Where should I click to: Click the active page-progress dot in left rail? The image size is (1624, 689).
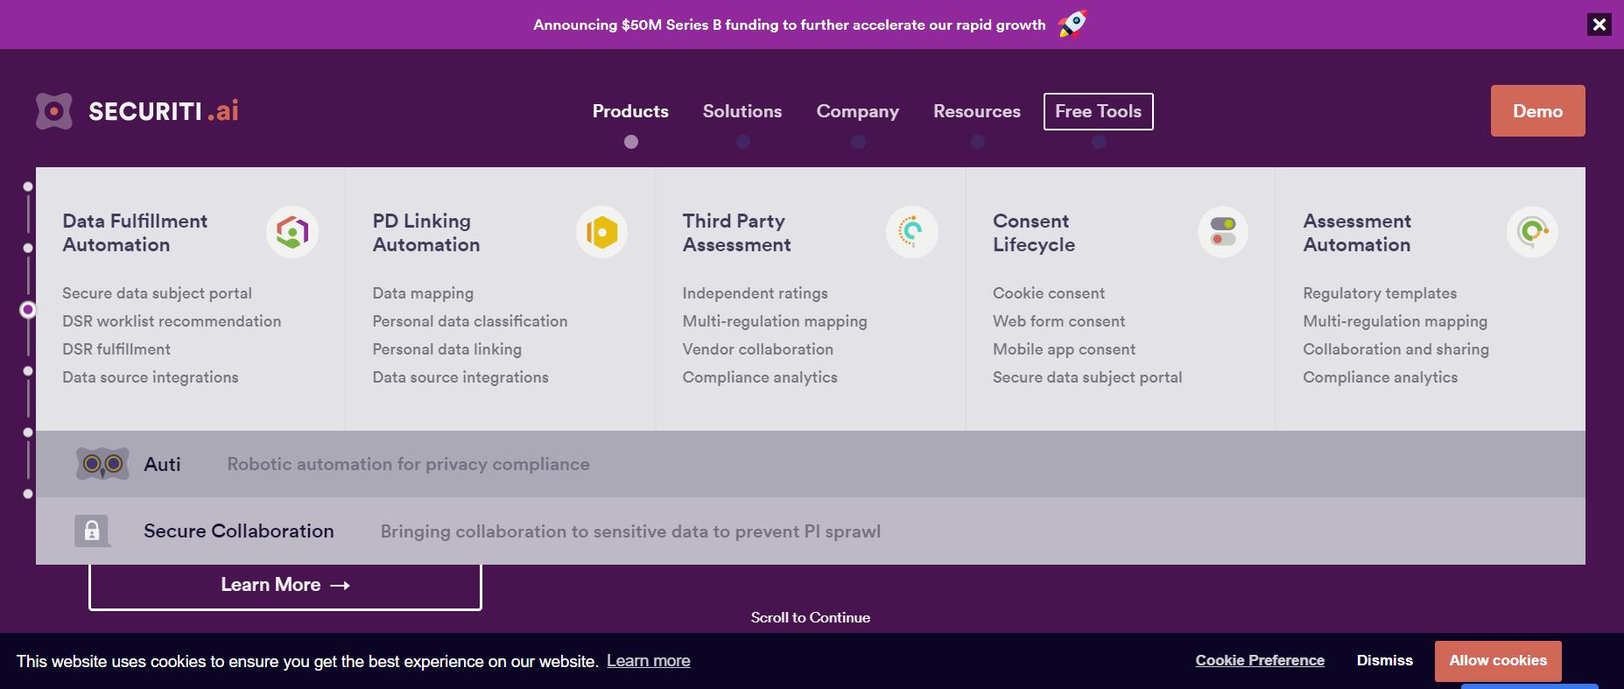point(28,310)
